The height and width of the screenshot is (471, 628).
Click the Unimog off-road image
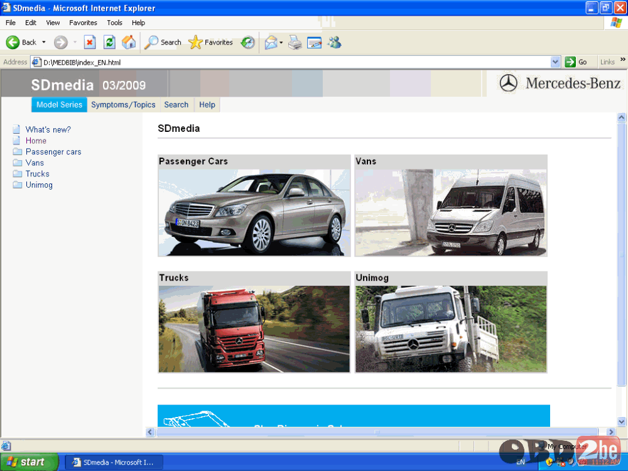tap(450, 329)
